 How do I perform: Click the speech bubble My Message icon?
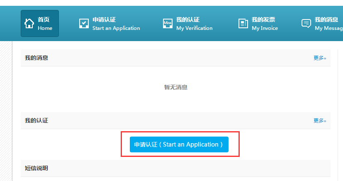306,24
